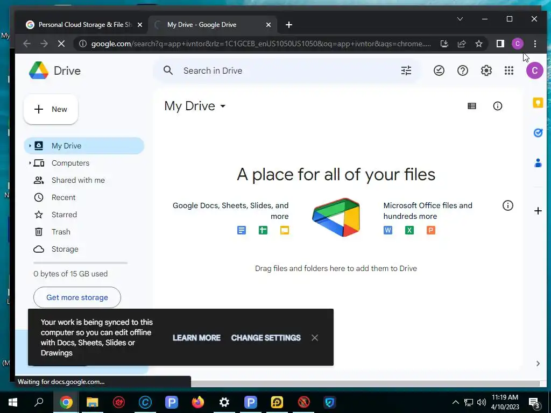Click the volume icon in system tray
551x413 pixels.
coord(482,402)
